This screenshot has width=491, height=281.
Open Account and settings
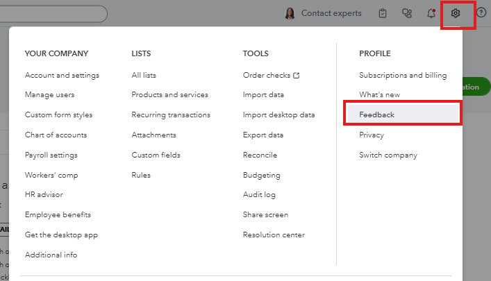62,75
